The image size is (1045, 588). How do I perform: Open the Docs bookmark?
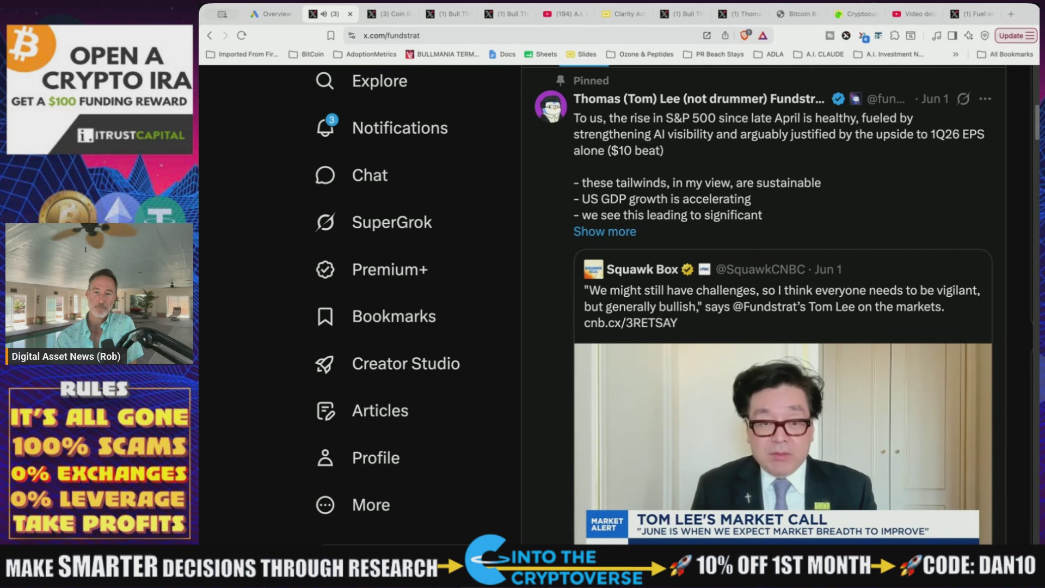click(502, 54)
